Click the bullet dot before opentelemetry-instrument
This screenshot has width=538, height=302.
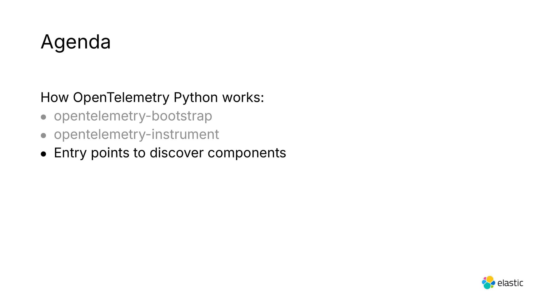43,136
